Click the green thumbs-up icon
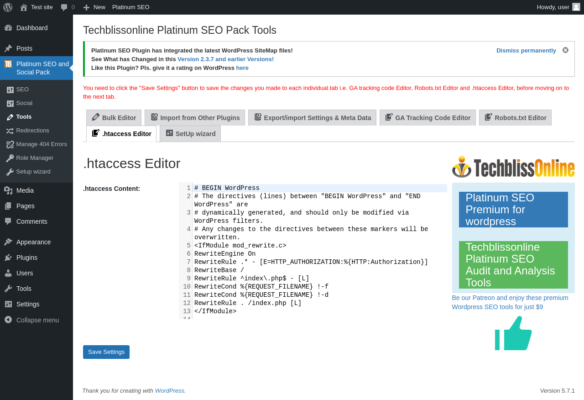Image resolution: width=584 pixels, height=400 pixels. (513, 333)
